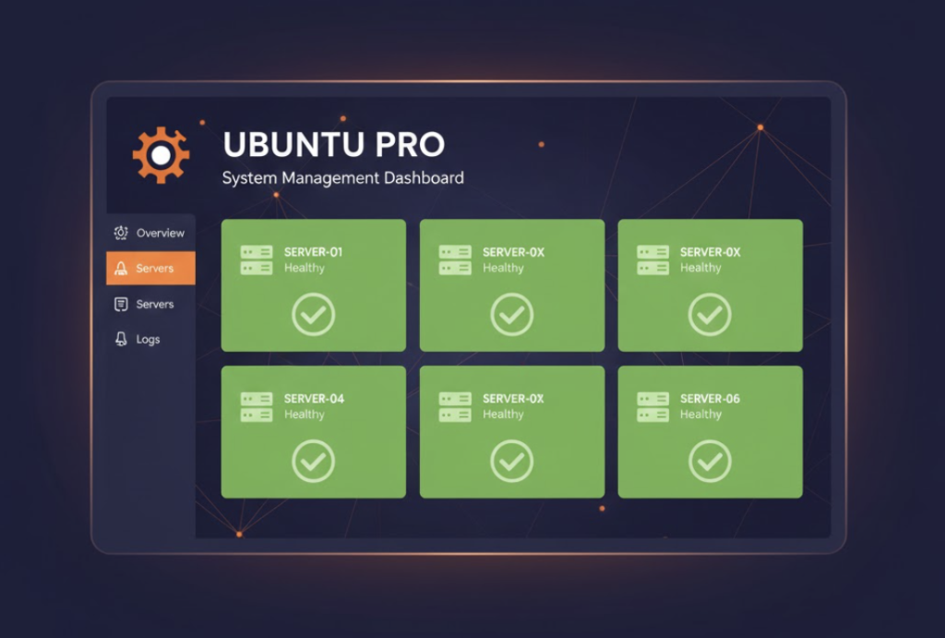Click checkmark on top middle SERVER-0X card
The height and width of the screenshot is (638, 945).
tap(511, 314)
